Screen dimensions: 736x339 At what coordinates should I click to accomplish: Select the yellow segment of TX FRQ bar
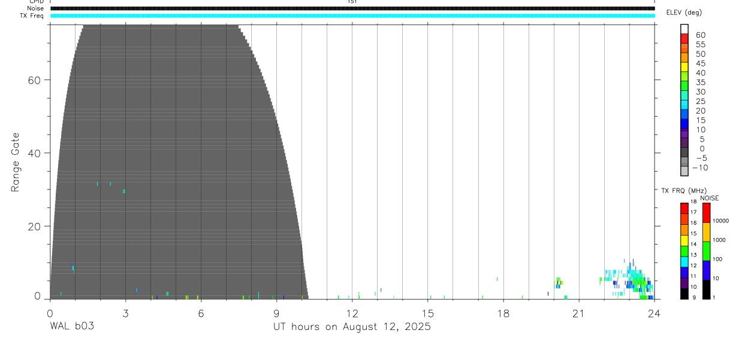click(684, 240)
